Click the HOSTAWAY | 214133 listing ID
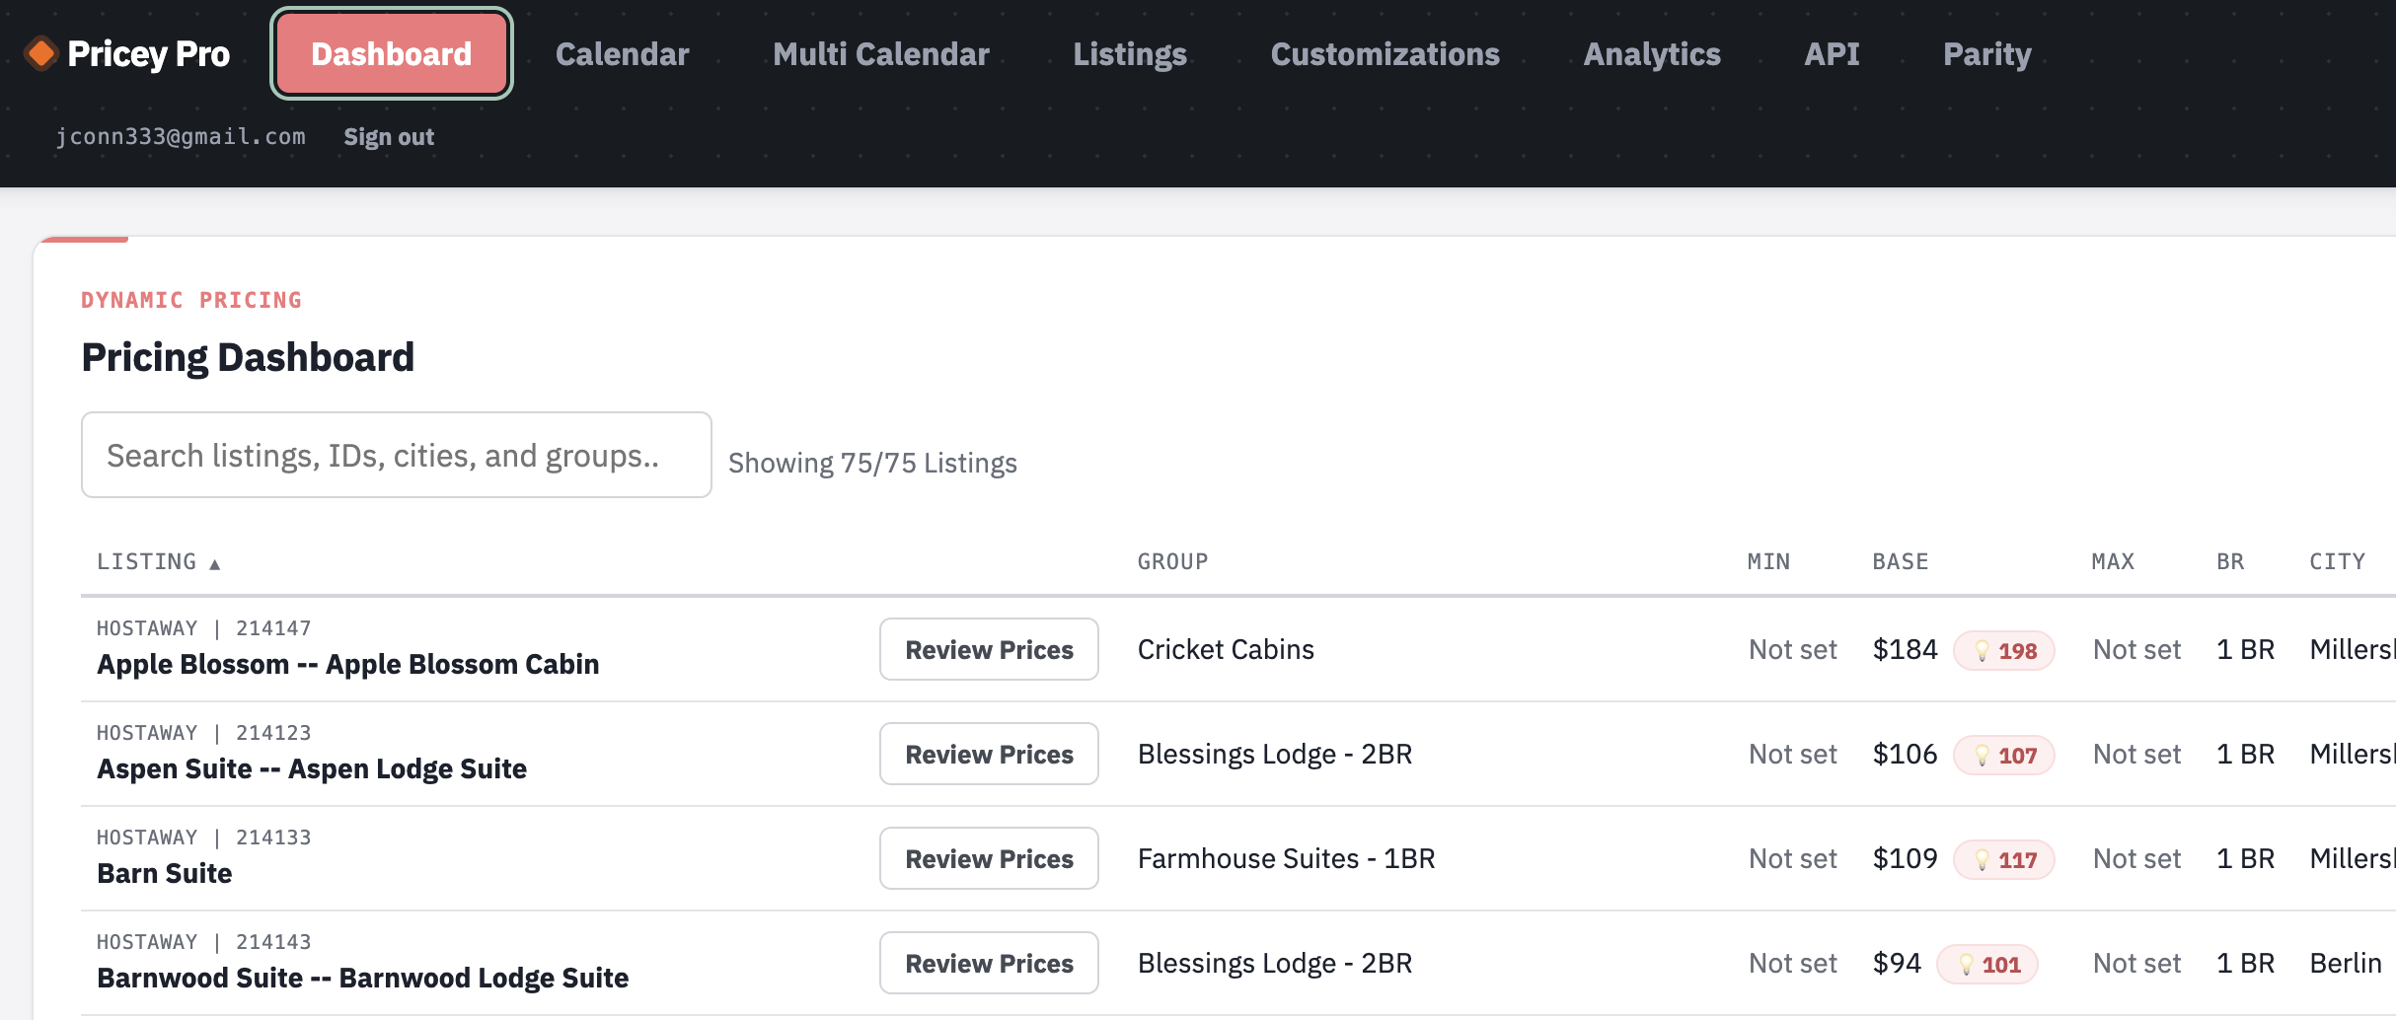 pyautogui.click(x=204, y=838)
